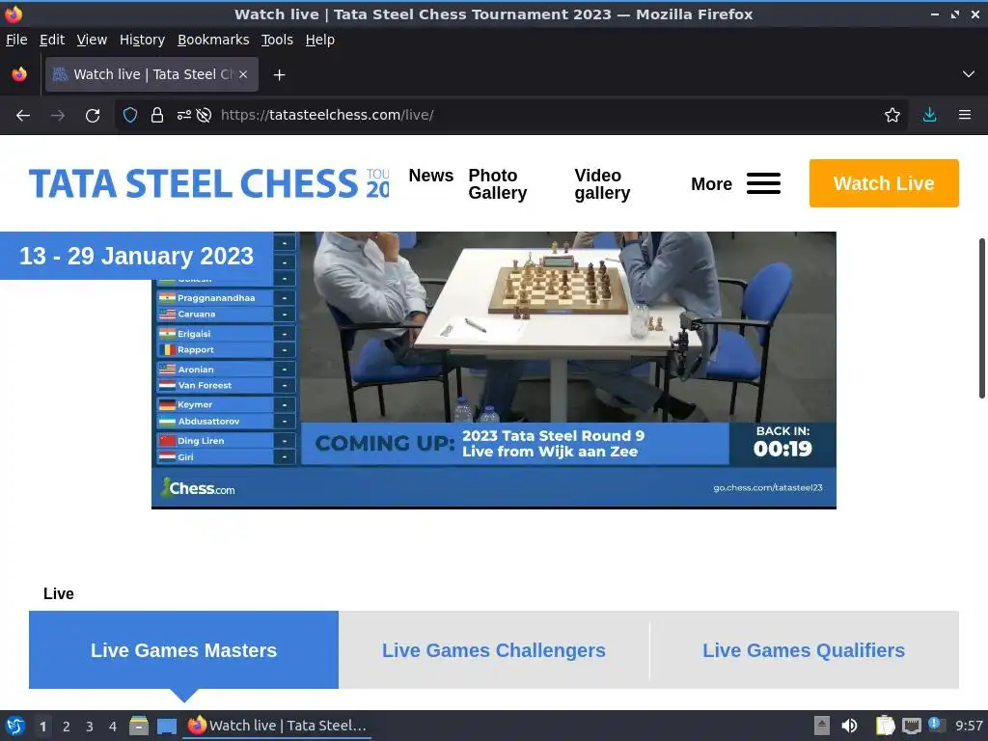Open the tracking protection shield icon
This screenshot has height=741, width=988.
130,116
